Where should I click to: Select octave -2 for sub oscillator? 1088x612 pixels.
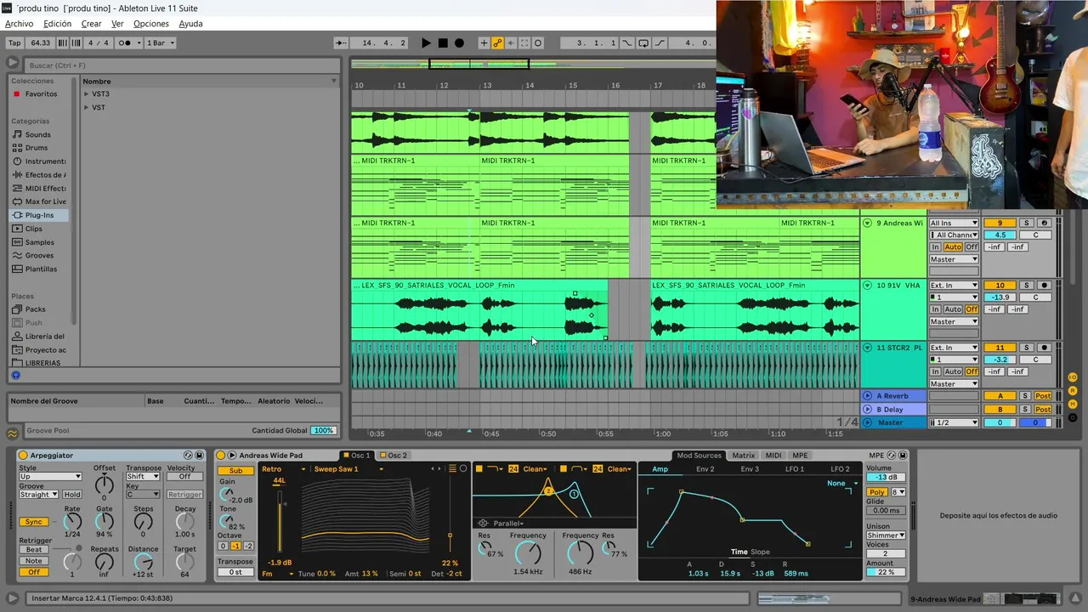point(248,546)
